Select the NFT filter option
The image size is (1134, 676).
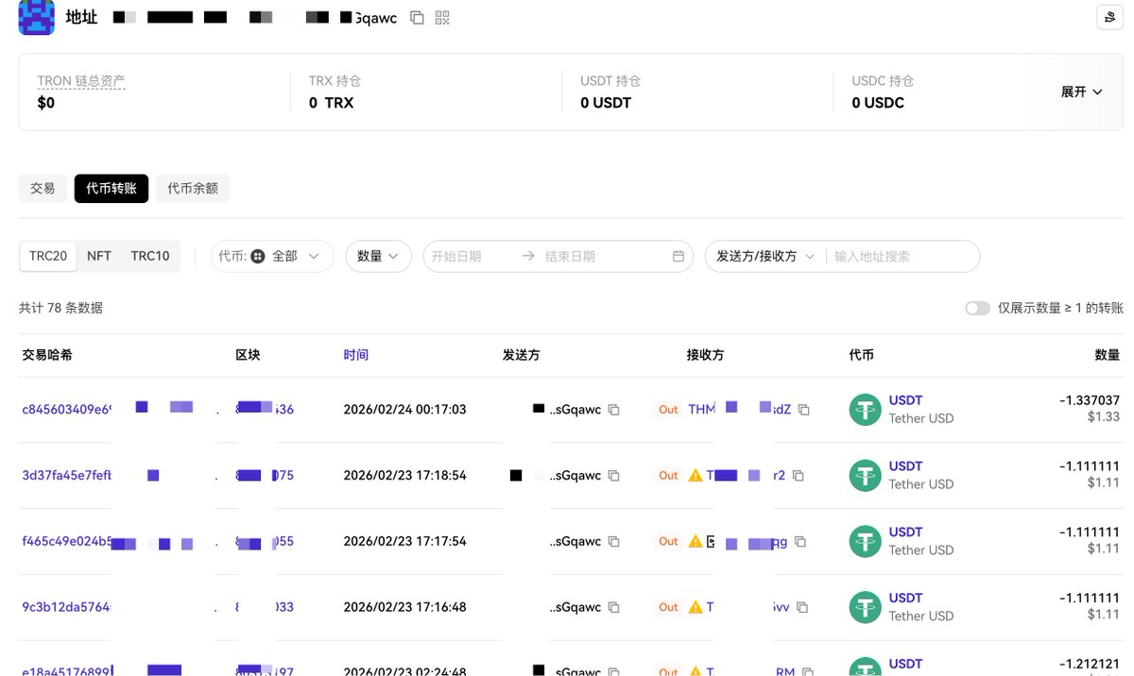(99, 256)
